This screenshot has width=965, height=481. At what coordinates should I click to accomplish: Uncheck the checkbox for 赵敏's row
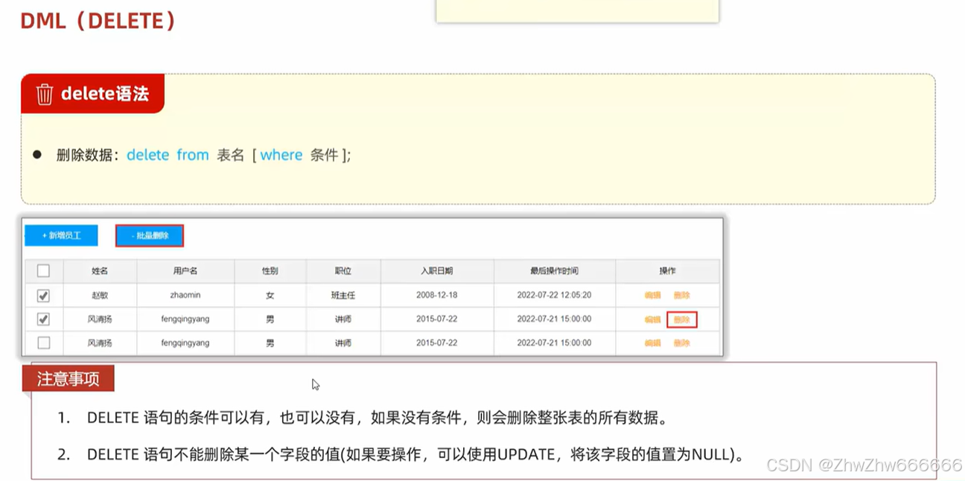[42, 295]
